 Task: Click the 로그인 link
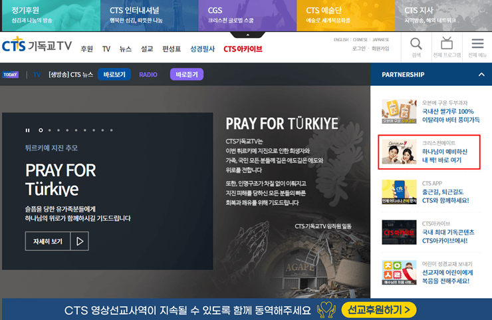coord(358,49)
